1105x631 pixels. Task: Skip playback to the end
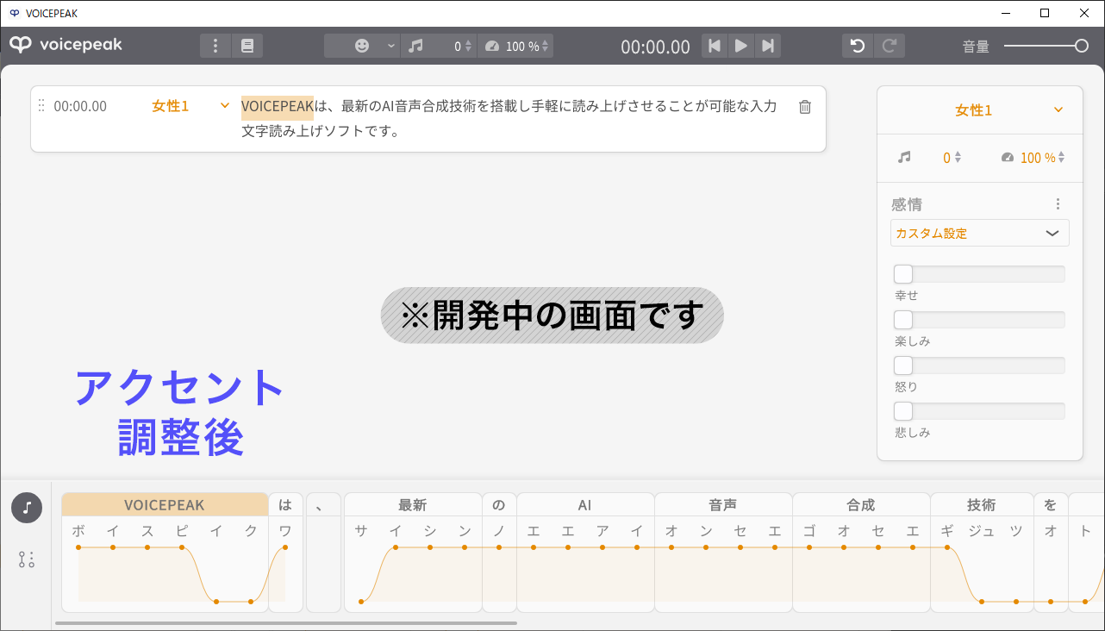768,46
